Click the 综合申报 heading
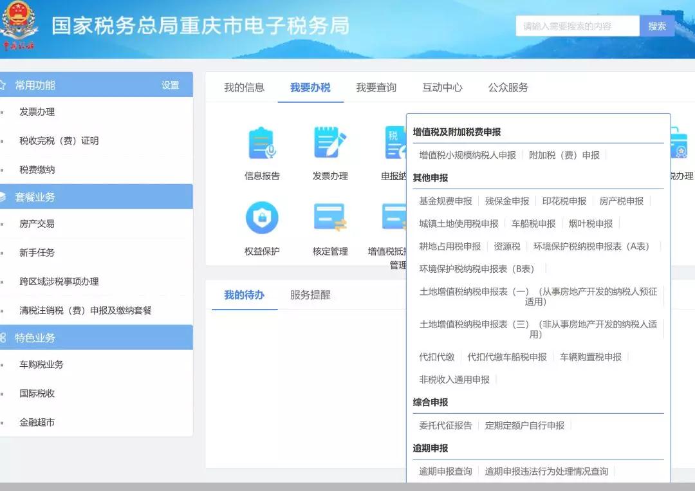Screen dimensions: 695x491 coord(431,402)
